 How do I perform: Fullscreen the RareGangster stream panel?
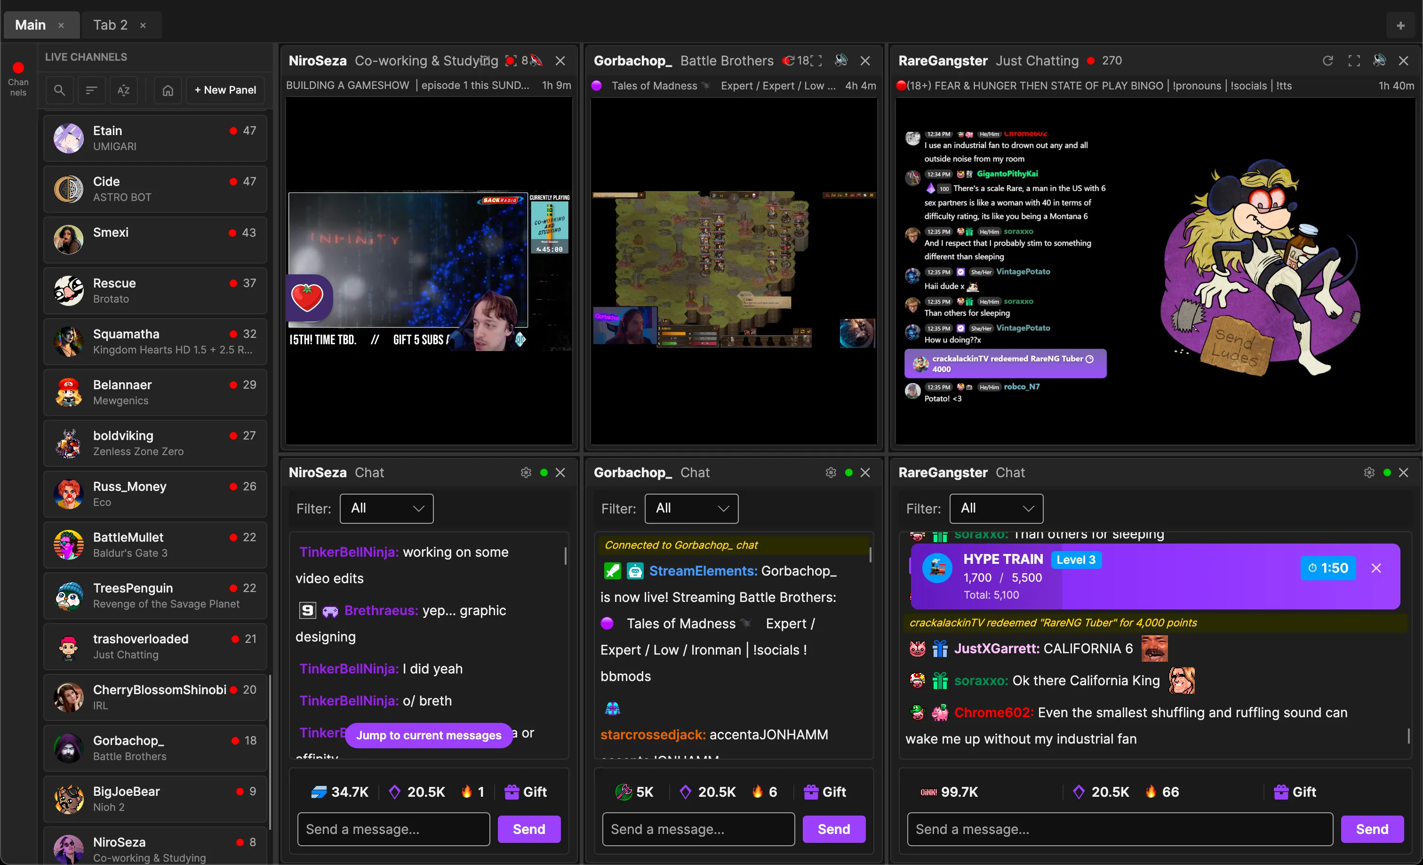[1354, 61]
